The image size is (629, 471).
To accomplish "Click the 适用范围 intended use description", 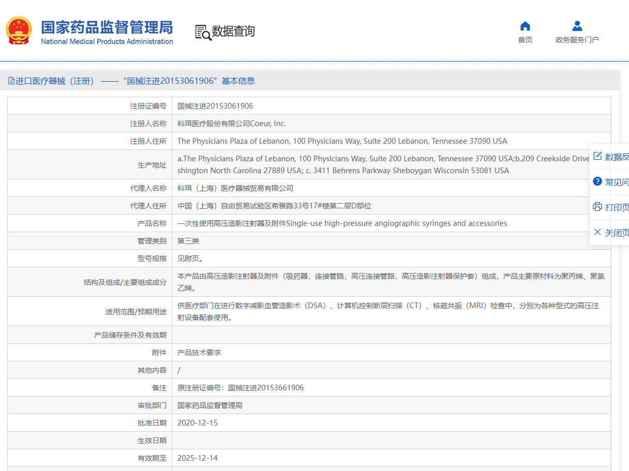I will pos(388,311).
